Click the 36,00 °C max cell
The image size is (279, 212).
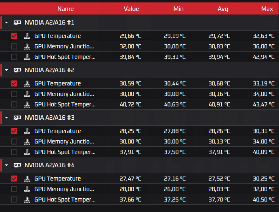(264, 46)
